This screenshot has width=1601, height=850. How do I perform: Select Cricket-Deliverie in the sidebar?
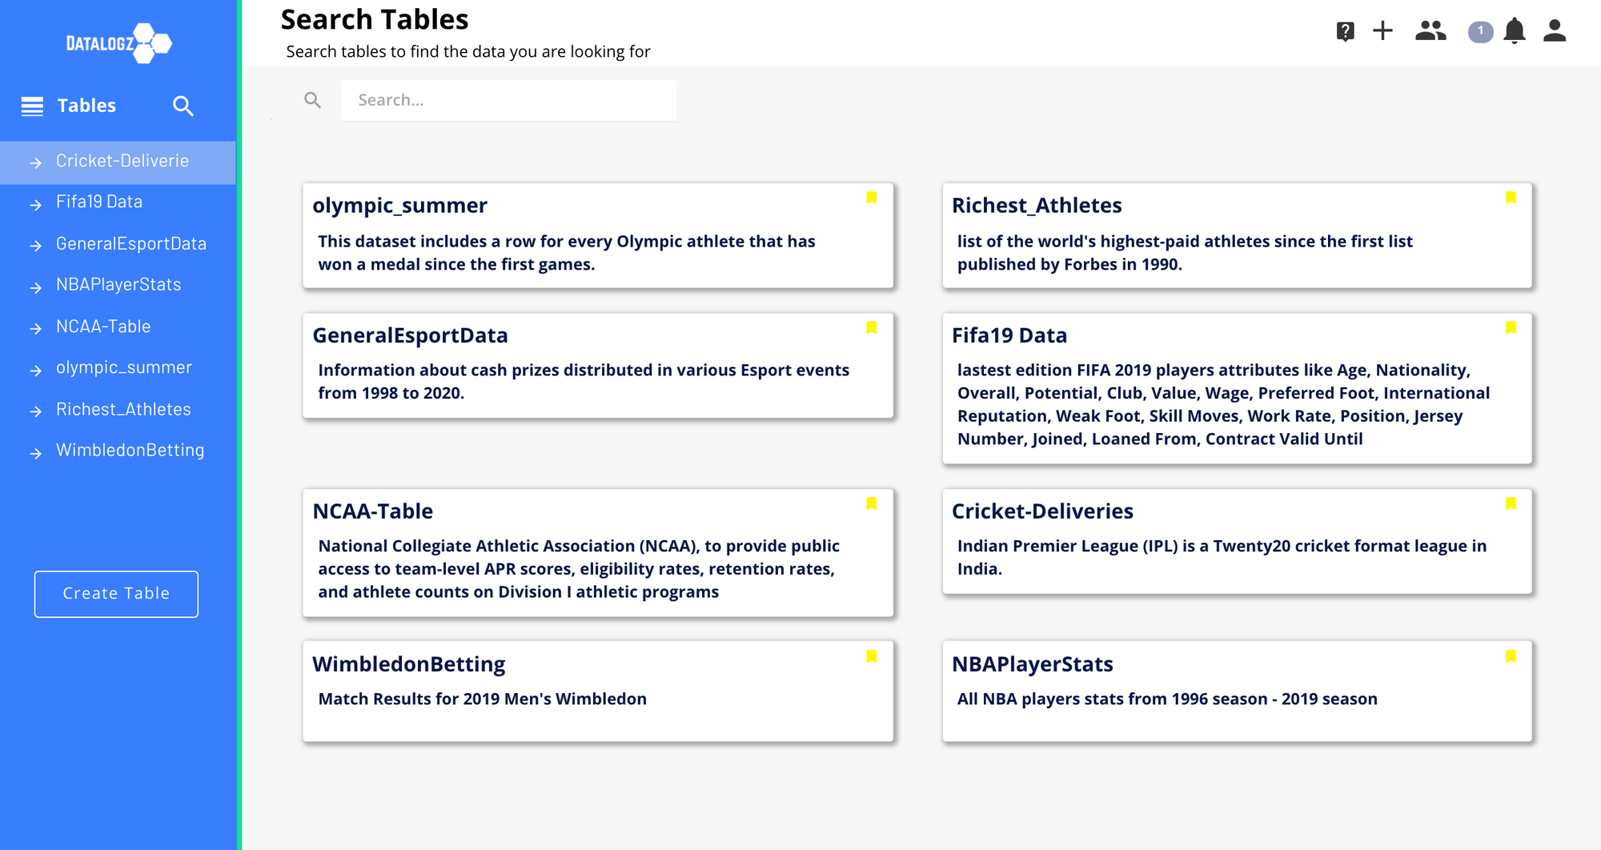(x=122, y=161)
